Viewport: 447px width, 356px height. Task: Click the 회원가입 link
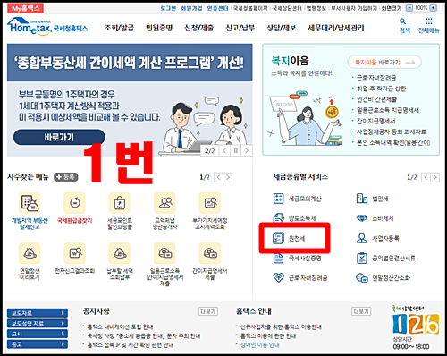(x=191, y=8)
